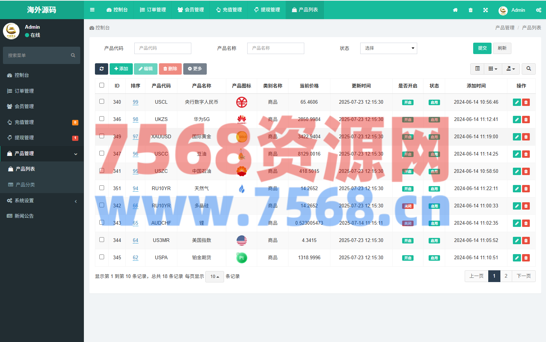Select the checkbox for row ID 340
Viewport: 546px width, 342px height.
[x=102, y=101]
